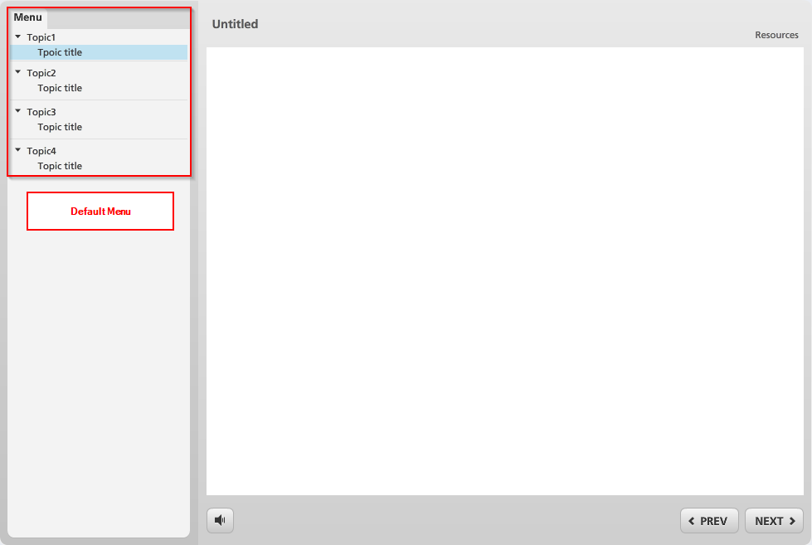Mute audio using the sound icon
Viewport: 812px width, 545px height.
click(220, 520)
